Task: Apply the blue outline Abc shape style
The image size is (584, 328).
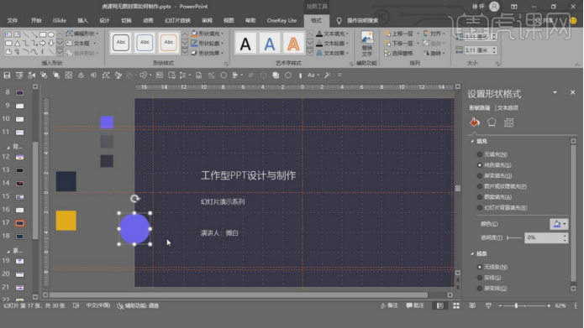Action: pyautogui.click(x=145, y=43)
